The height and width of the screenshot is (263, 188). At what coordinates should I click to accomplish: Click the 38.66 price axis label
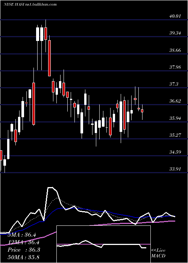point(175,50)
